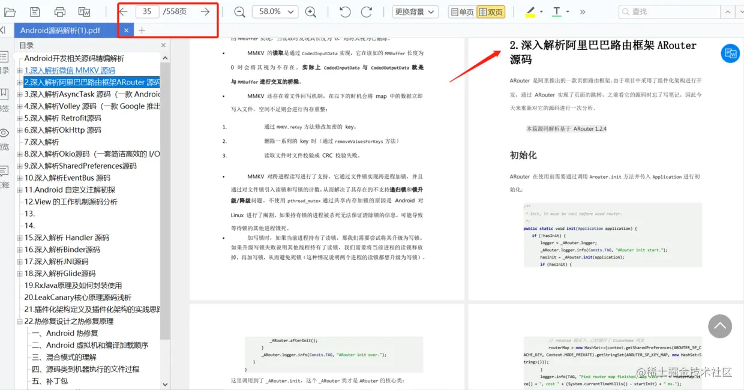The image size is (744, 390).
Task: Open the annotations comment sidebar icon
Action: [4, 171]
